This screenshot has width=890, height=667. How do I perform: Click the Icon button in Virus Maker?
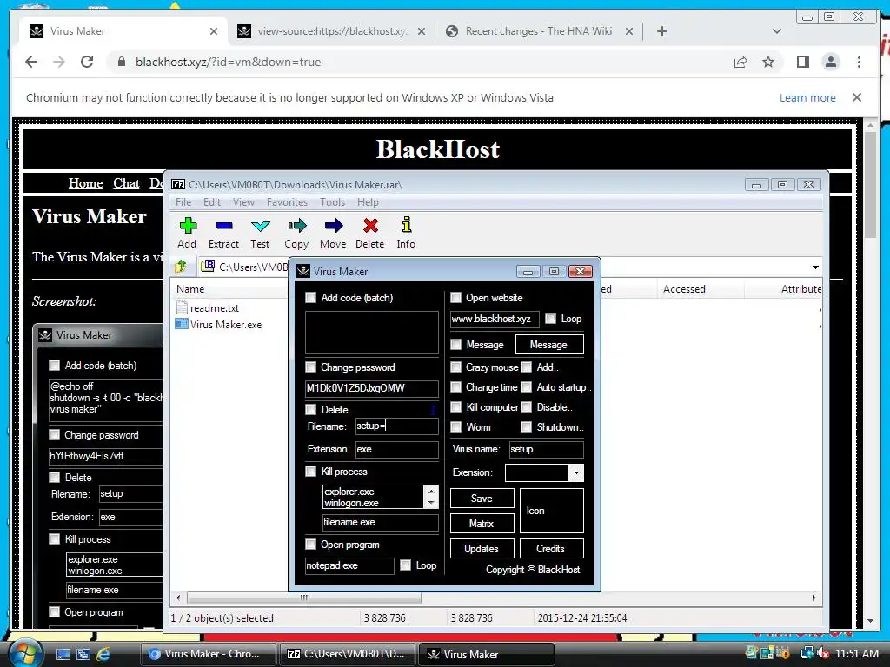coord(552,511)
